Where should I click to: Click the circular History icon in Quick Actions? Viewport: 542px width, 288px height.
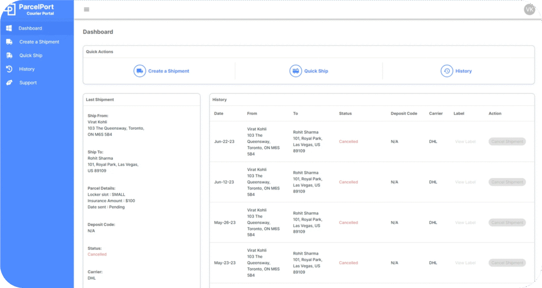point(447,71)
